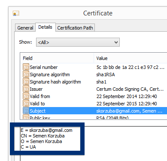
Task: Switch to the General tab
Action: coord(25,28)
